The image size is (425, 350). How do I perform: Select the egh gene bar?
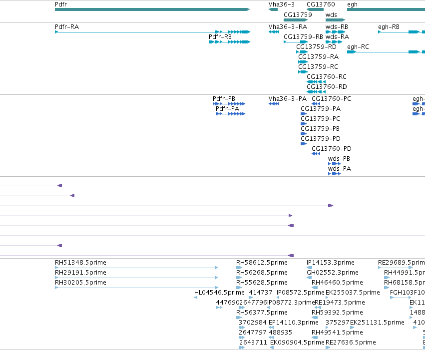tap(386, 9)
